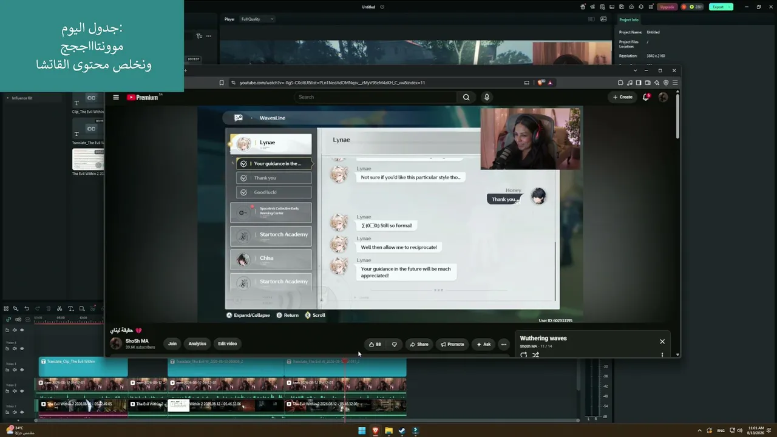Click the YouTube search input field
This screenshot has height=437, width=777.
(x=376, y=97)
